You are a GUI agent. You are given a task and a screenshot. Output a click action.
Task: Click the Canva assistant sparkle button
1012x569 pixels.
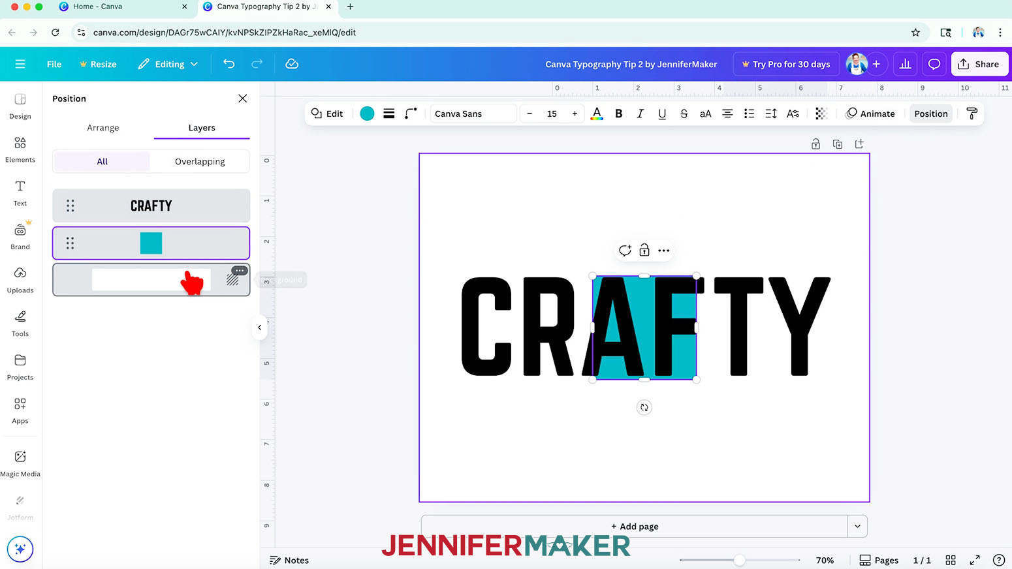click(20, 549)
